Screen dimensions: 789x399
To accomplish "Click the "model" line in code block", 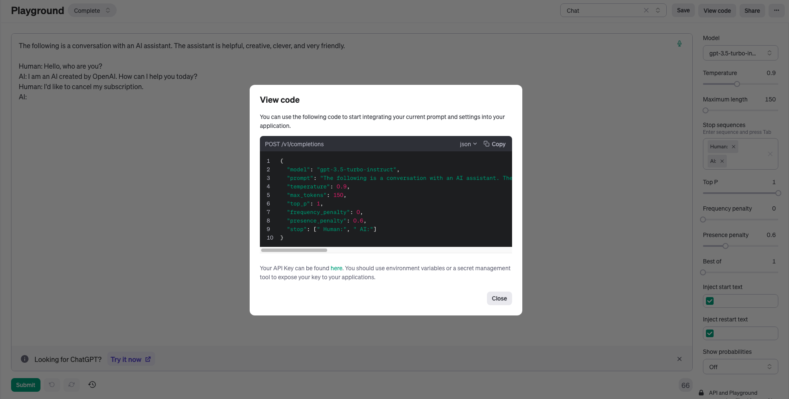I will (343, 170).
